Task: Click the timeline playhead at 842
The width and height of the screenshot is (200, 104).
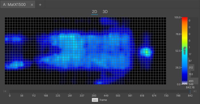Action: tap(190, 91)
